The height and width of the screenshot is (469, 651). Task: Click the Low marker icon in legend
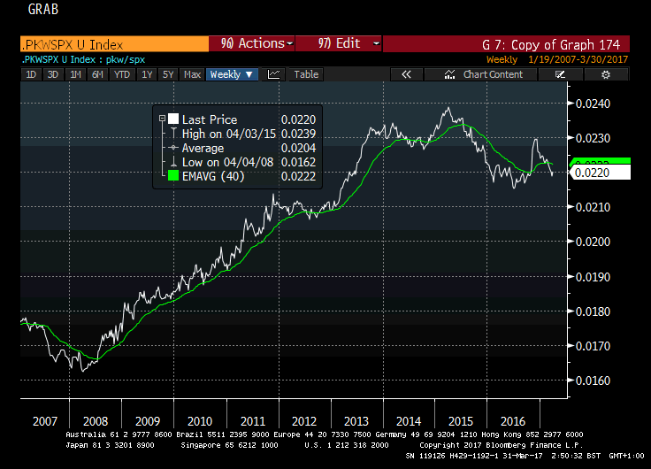[173, 163]
